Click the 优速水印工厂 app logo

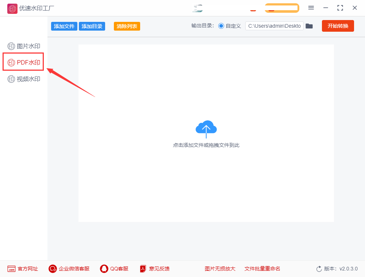pyautogui.click(x=12, y=9)
